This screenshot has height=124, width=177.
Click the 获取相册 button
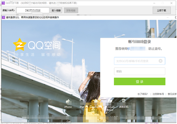71,10
